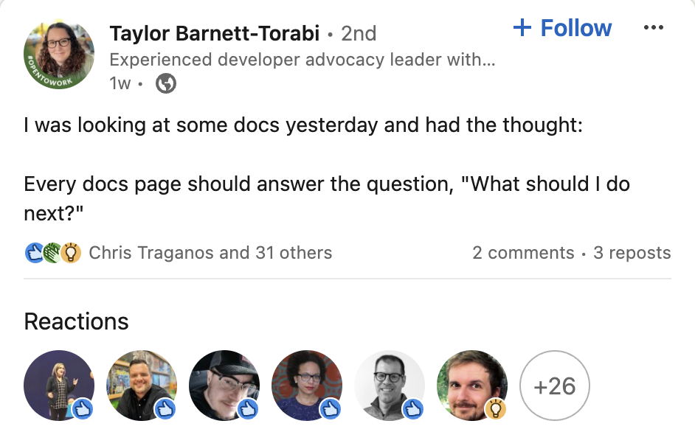
Task: Expand remaining reactors with the +26 button
Action: point(555,386)
